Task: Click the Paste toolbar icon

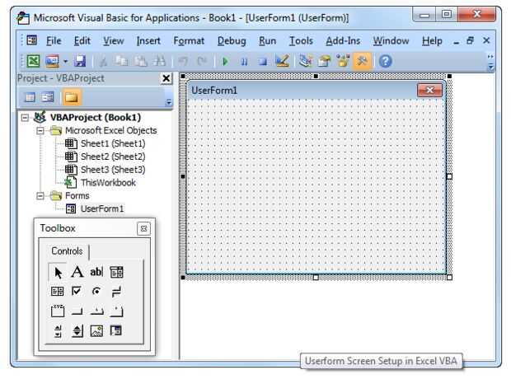Action: pos(141,61)
